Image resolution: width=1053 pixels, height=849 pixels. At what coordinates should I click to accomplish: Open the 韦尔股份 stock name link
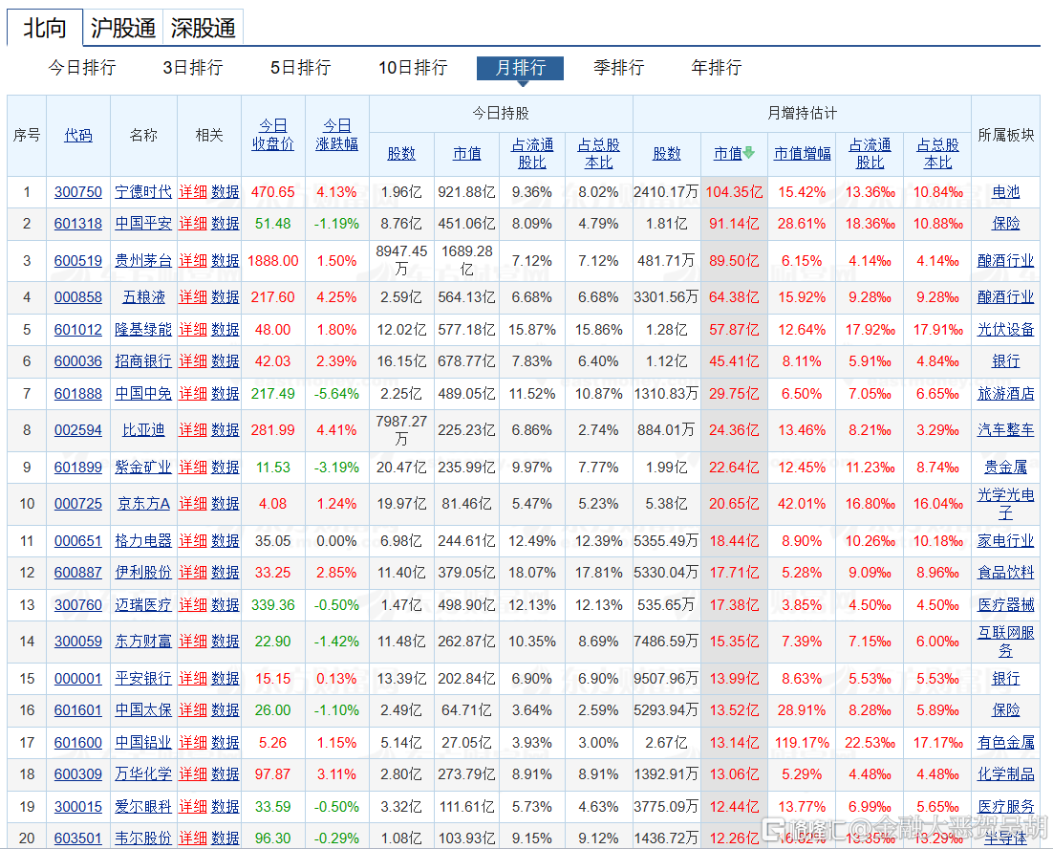click(x=143, y=838)
